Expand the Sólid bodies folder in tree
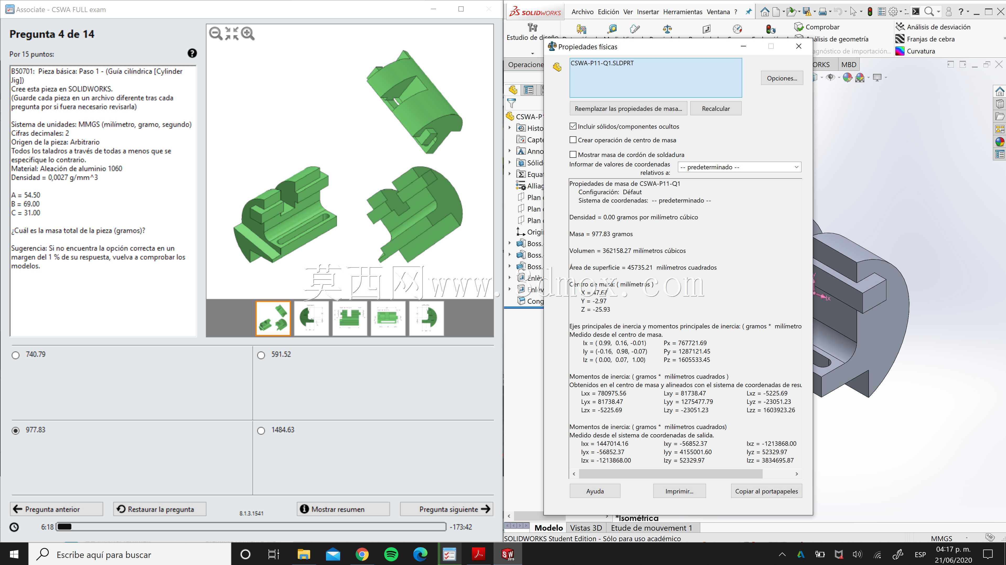Screen dimensions: 1006x565 click(509, 163)
